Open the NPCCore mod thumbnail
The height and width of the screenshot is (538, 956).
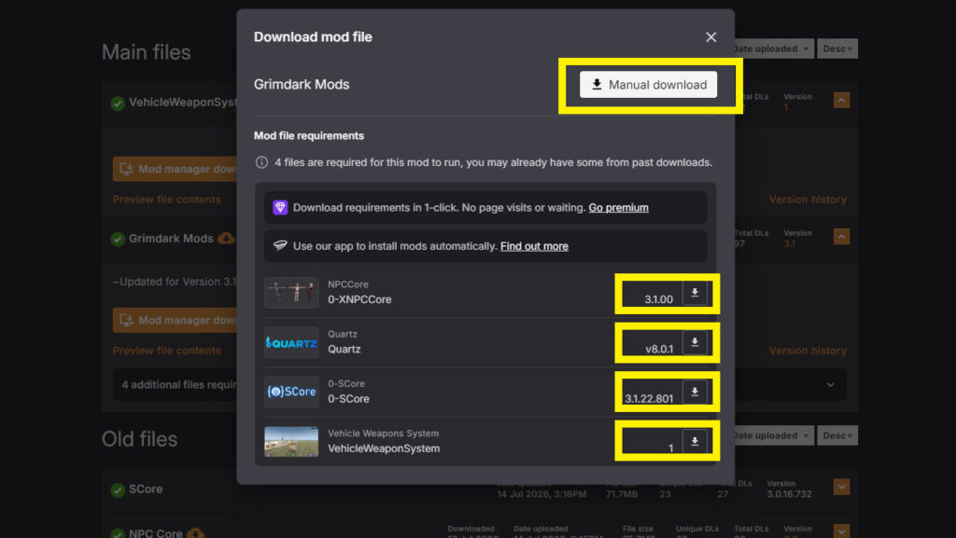[x=291, y=292]
